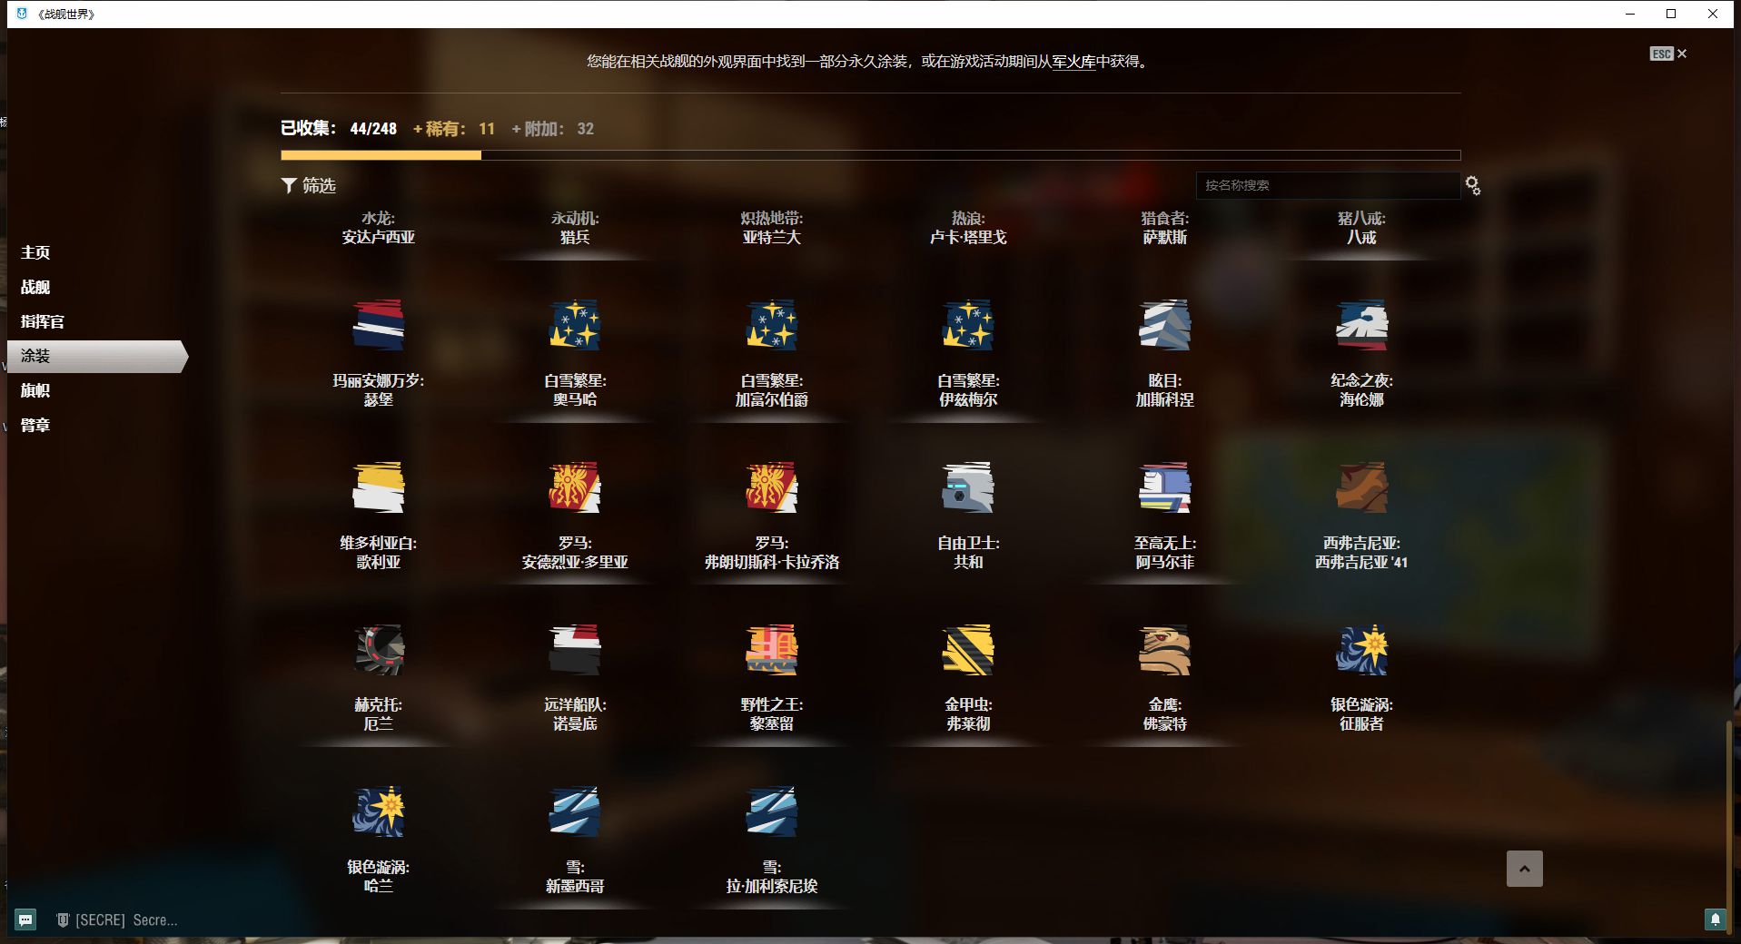Open search settings gear icon
This screenshot has height=944, width=1741.
pyautogui.click(x=1472, y=186)
